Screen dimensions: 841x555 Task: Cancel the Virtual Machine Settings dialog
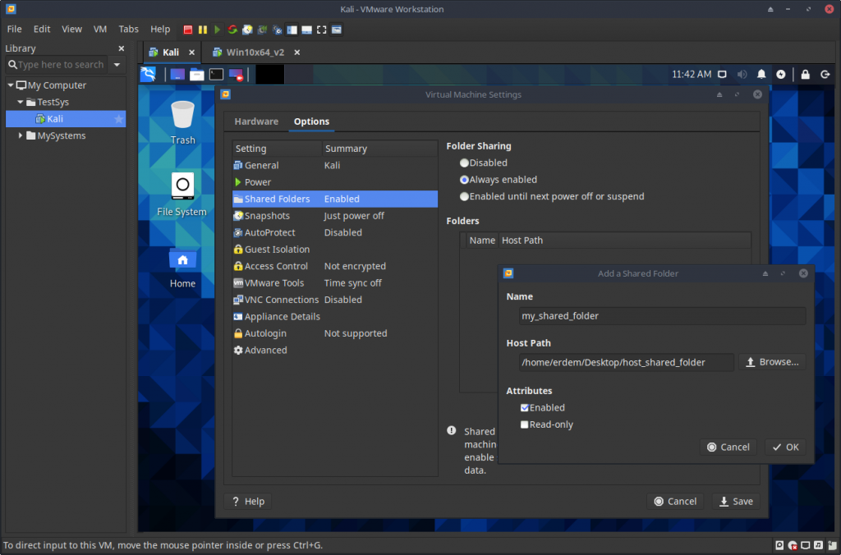click(x=675, y=502)
